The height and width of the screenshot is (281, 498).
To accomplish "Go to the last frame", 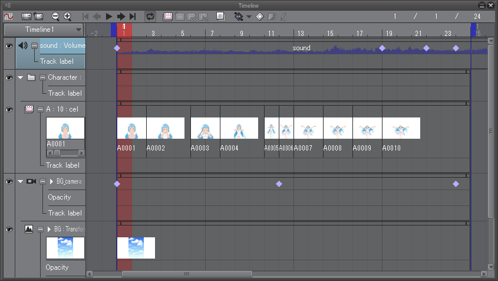I will tap(133, 17).
